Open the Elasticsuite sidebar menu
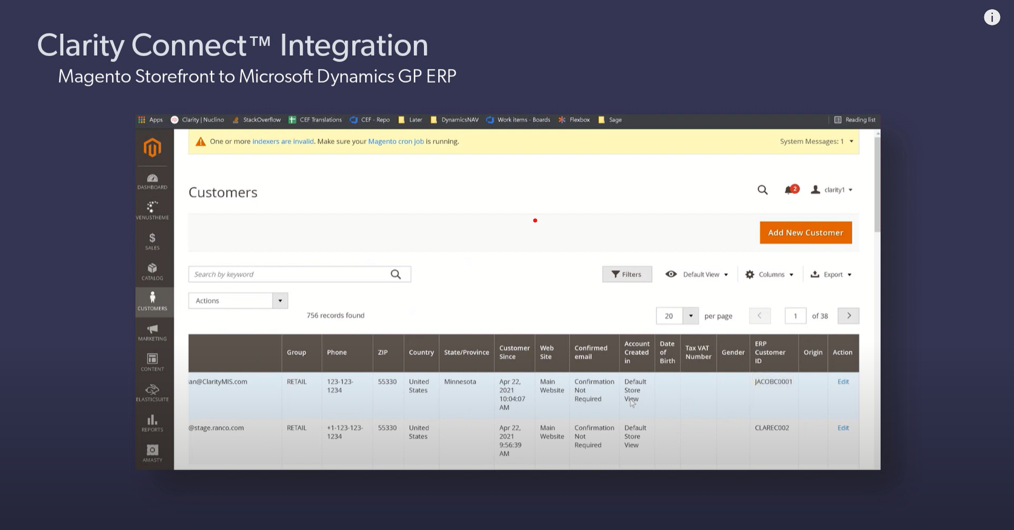Screen dimensions: 1014x530 pyautogui.click(x=152, y=393)
